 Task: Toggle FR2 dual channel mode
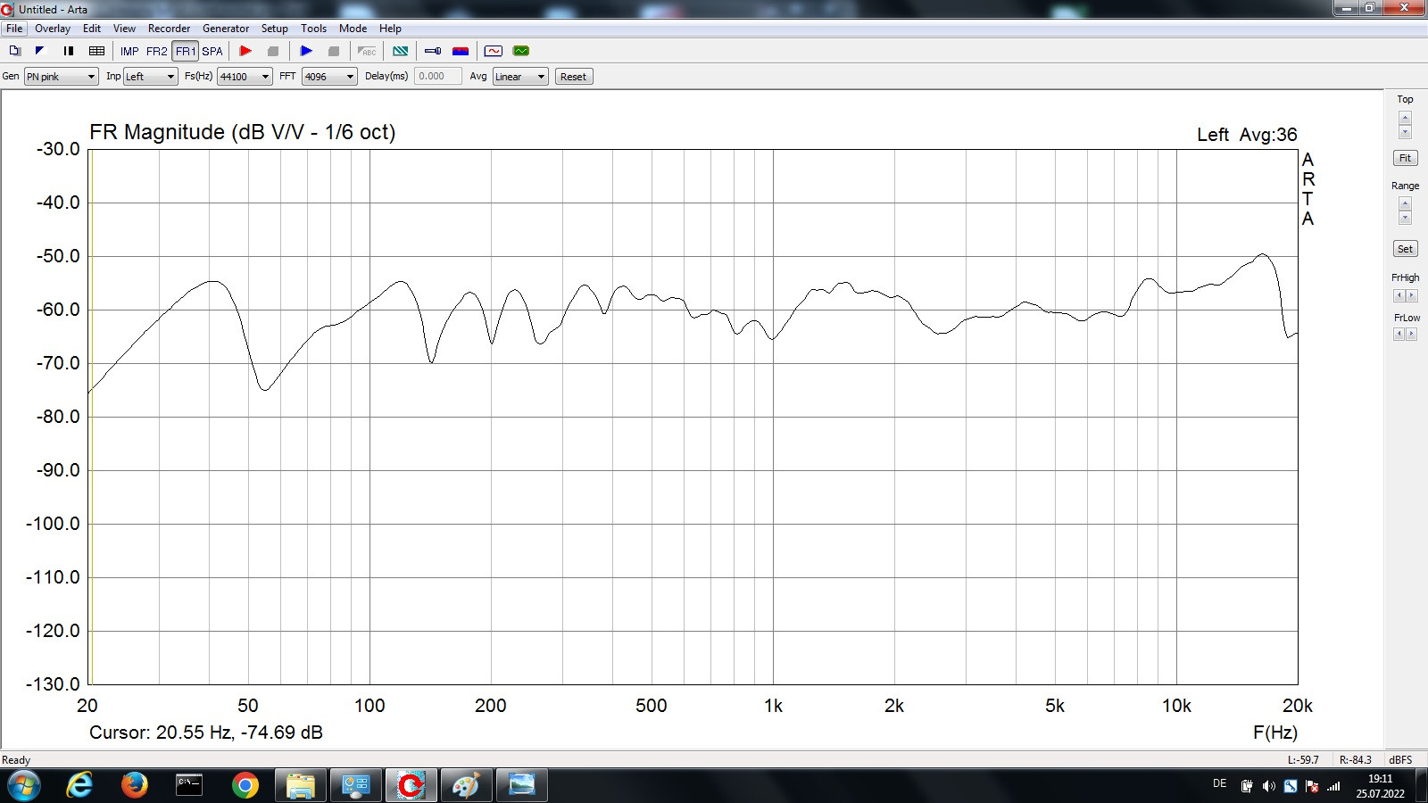point(157,51)
